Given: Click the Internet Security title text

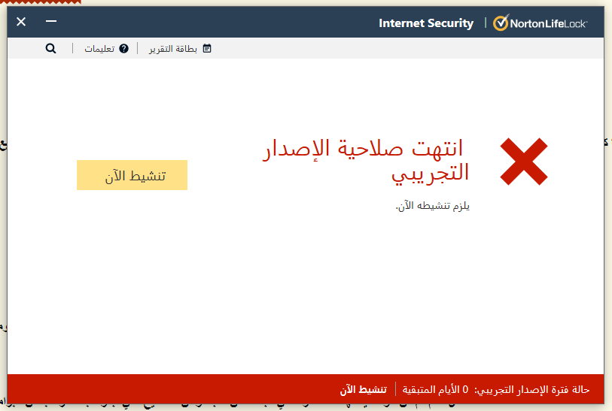Looking at the screenshot, I should click(x=426, y=23).
